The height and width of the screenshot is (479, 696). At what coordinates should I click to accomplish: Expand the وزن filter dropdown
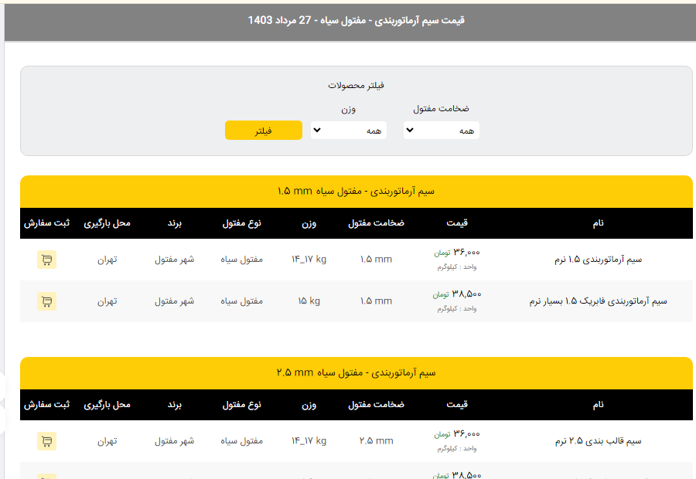coord(349,131)
